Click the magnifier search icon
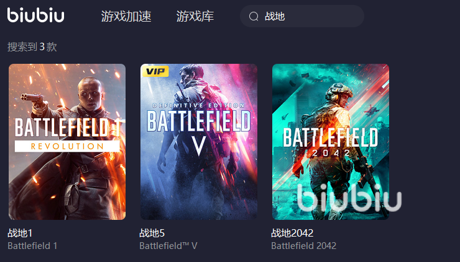This screenshot has width=460, height=262. point(254,16)
